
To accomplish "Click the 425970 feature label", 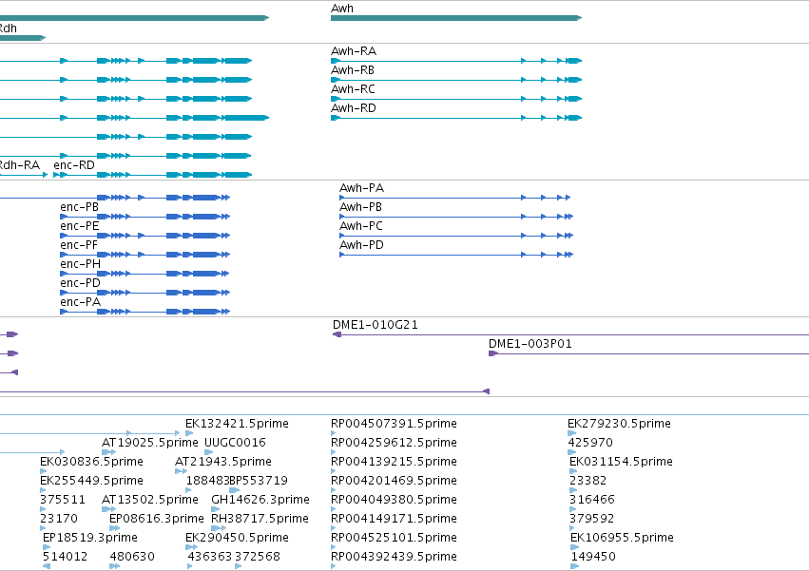I will point(590,443).
